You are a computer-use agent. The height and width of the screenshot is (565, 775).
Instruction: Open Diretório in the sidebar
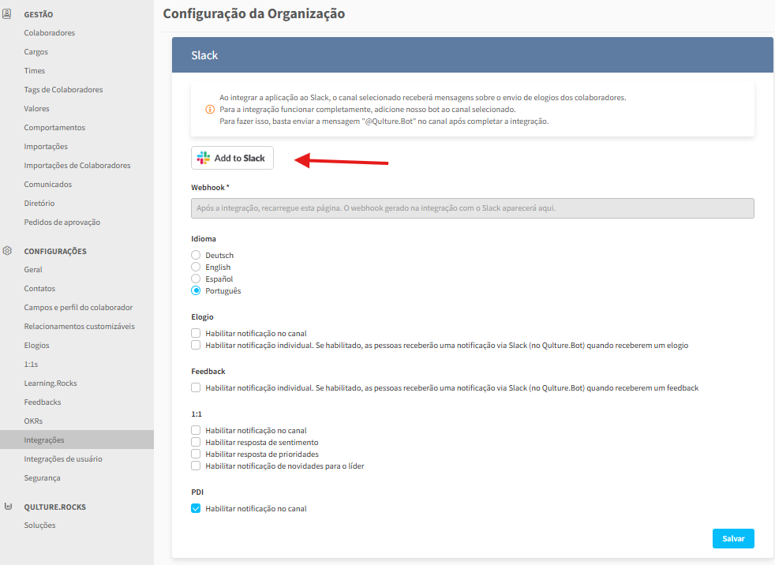39,203
